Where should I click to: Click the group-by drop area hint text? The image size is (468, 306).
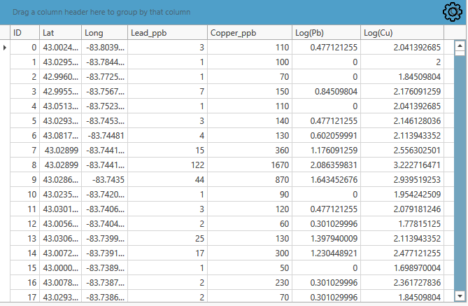tap(101, 12)
